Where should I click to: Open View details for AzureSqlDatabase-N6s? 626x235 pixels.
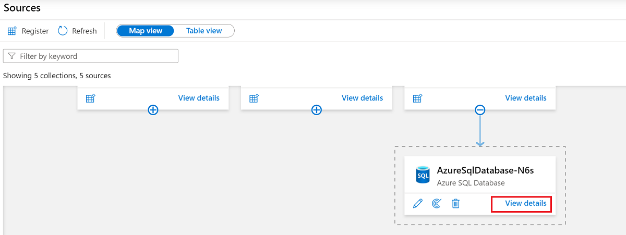[x=526, y=203]
